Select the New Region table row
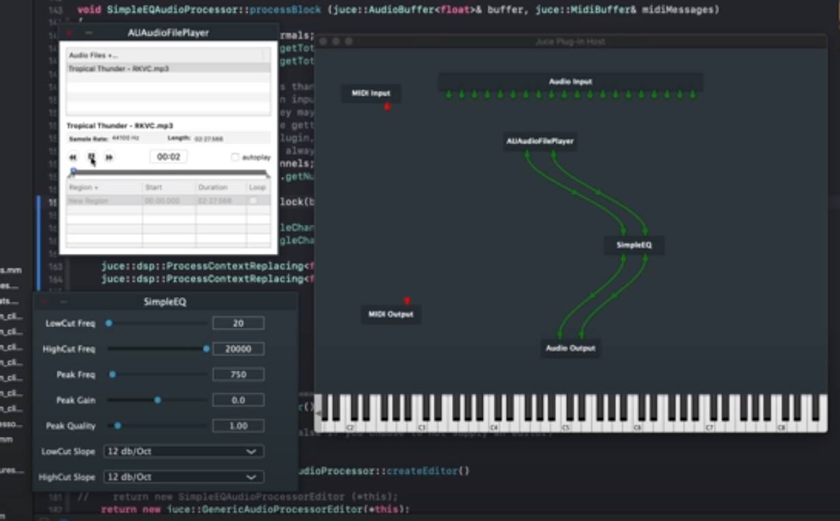840x521 pixels. (x=169, y=201)
